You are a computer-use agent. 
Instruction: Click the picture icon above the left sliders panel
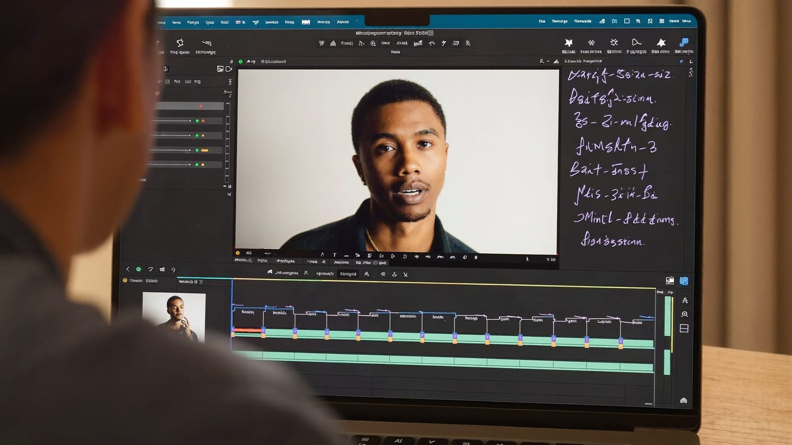click(220, 69)
